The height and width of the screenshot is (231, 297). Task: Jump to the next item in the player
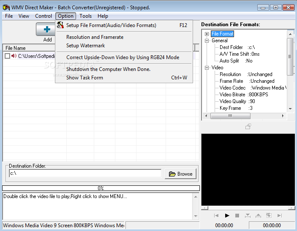[x=280, y=215]
